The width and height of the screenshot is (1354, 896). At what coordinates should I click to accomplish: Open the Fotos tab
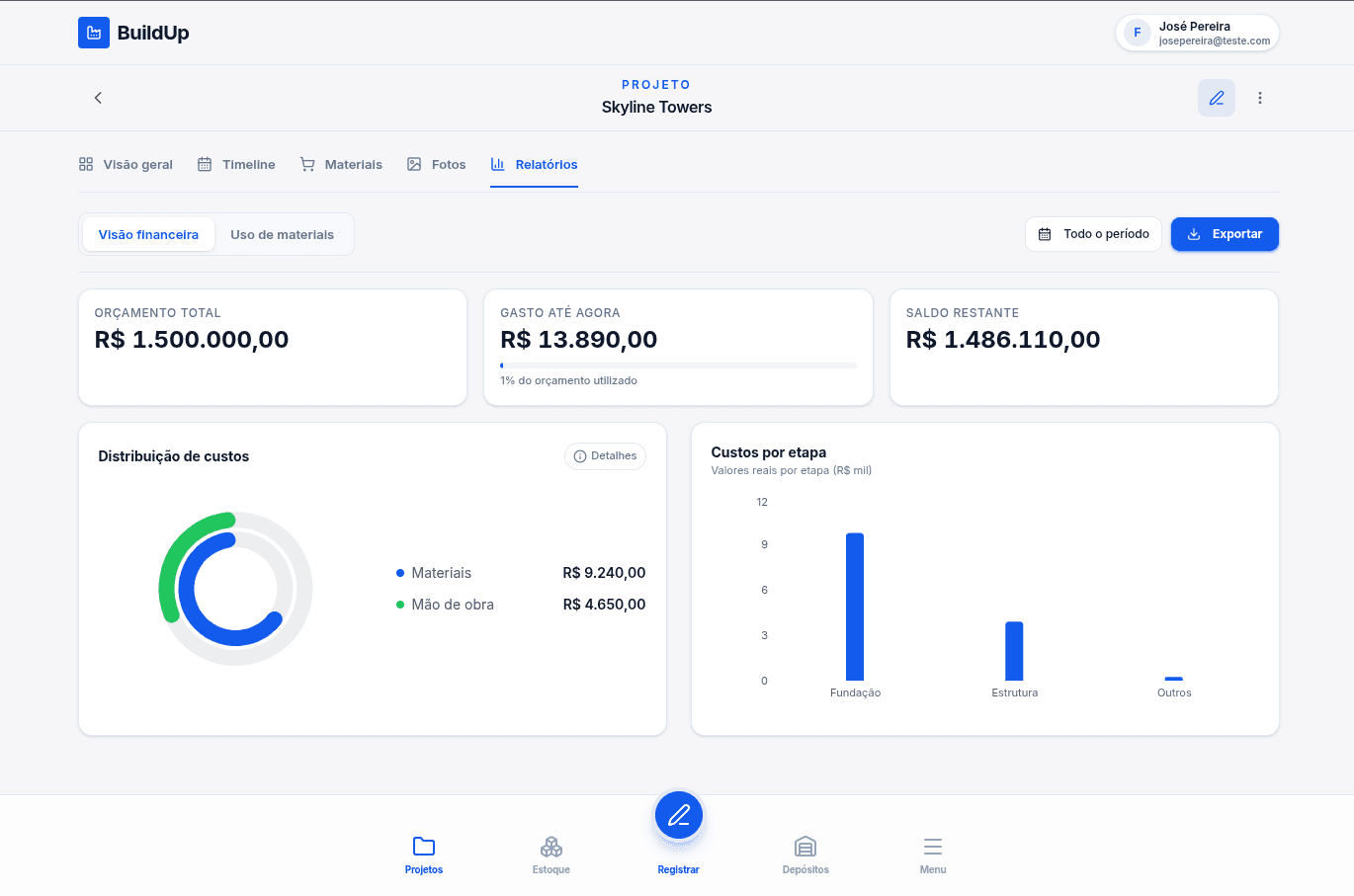(x=436, y=164)
